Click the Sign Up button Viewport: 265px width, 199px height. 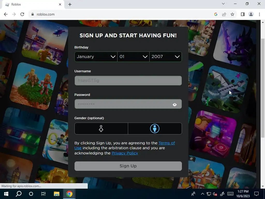[128, 166]
